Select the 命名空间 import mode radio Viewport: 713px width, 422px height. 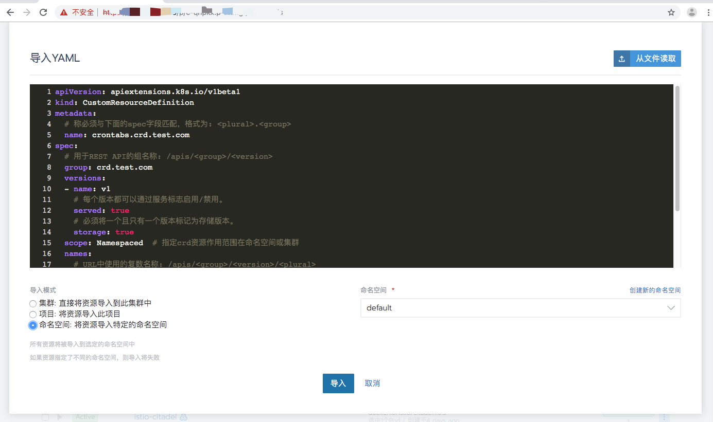pos(33,325)
